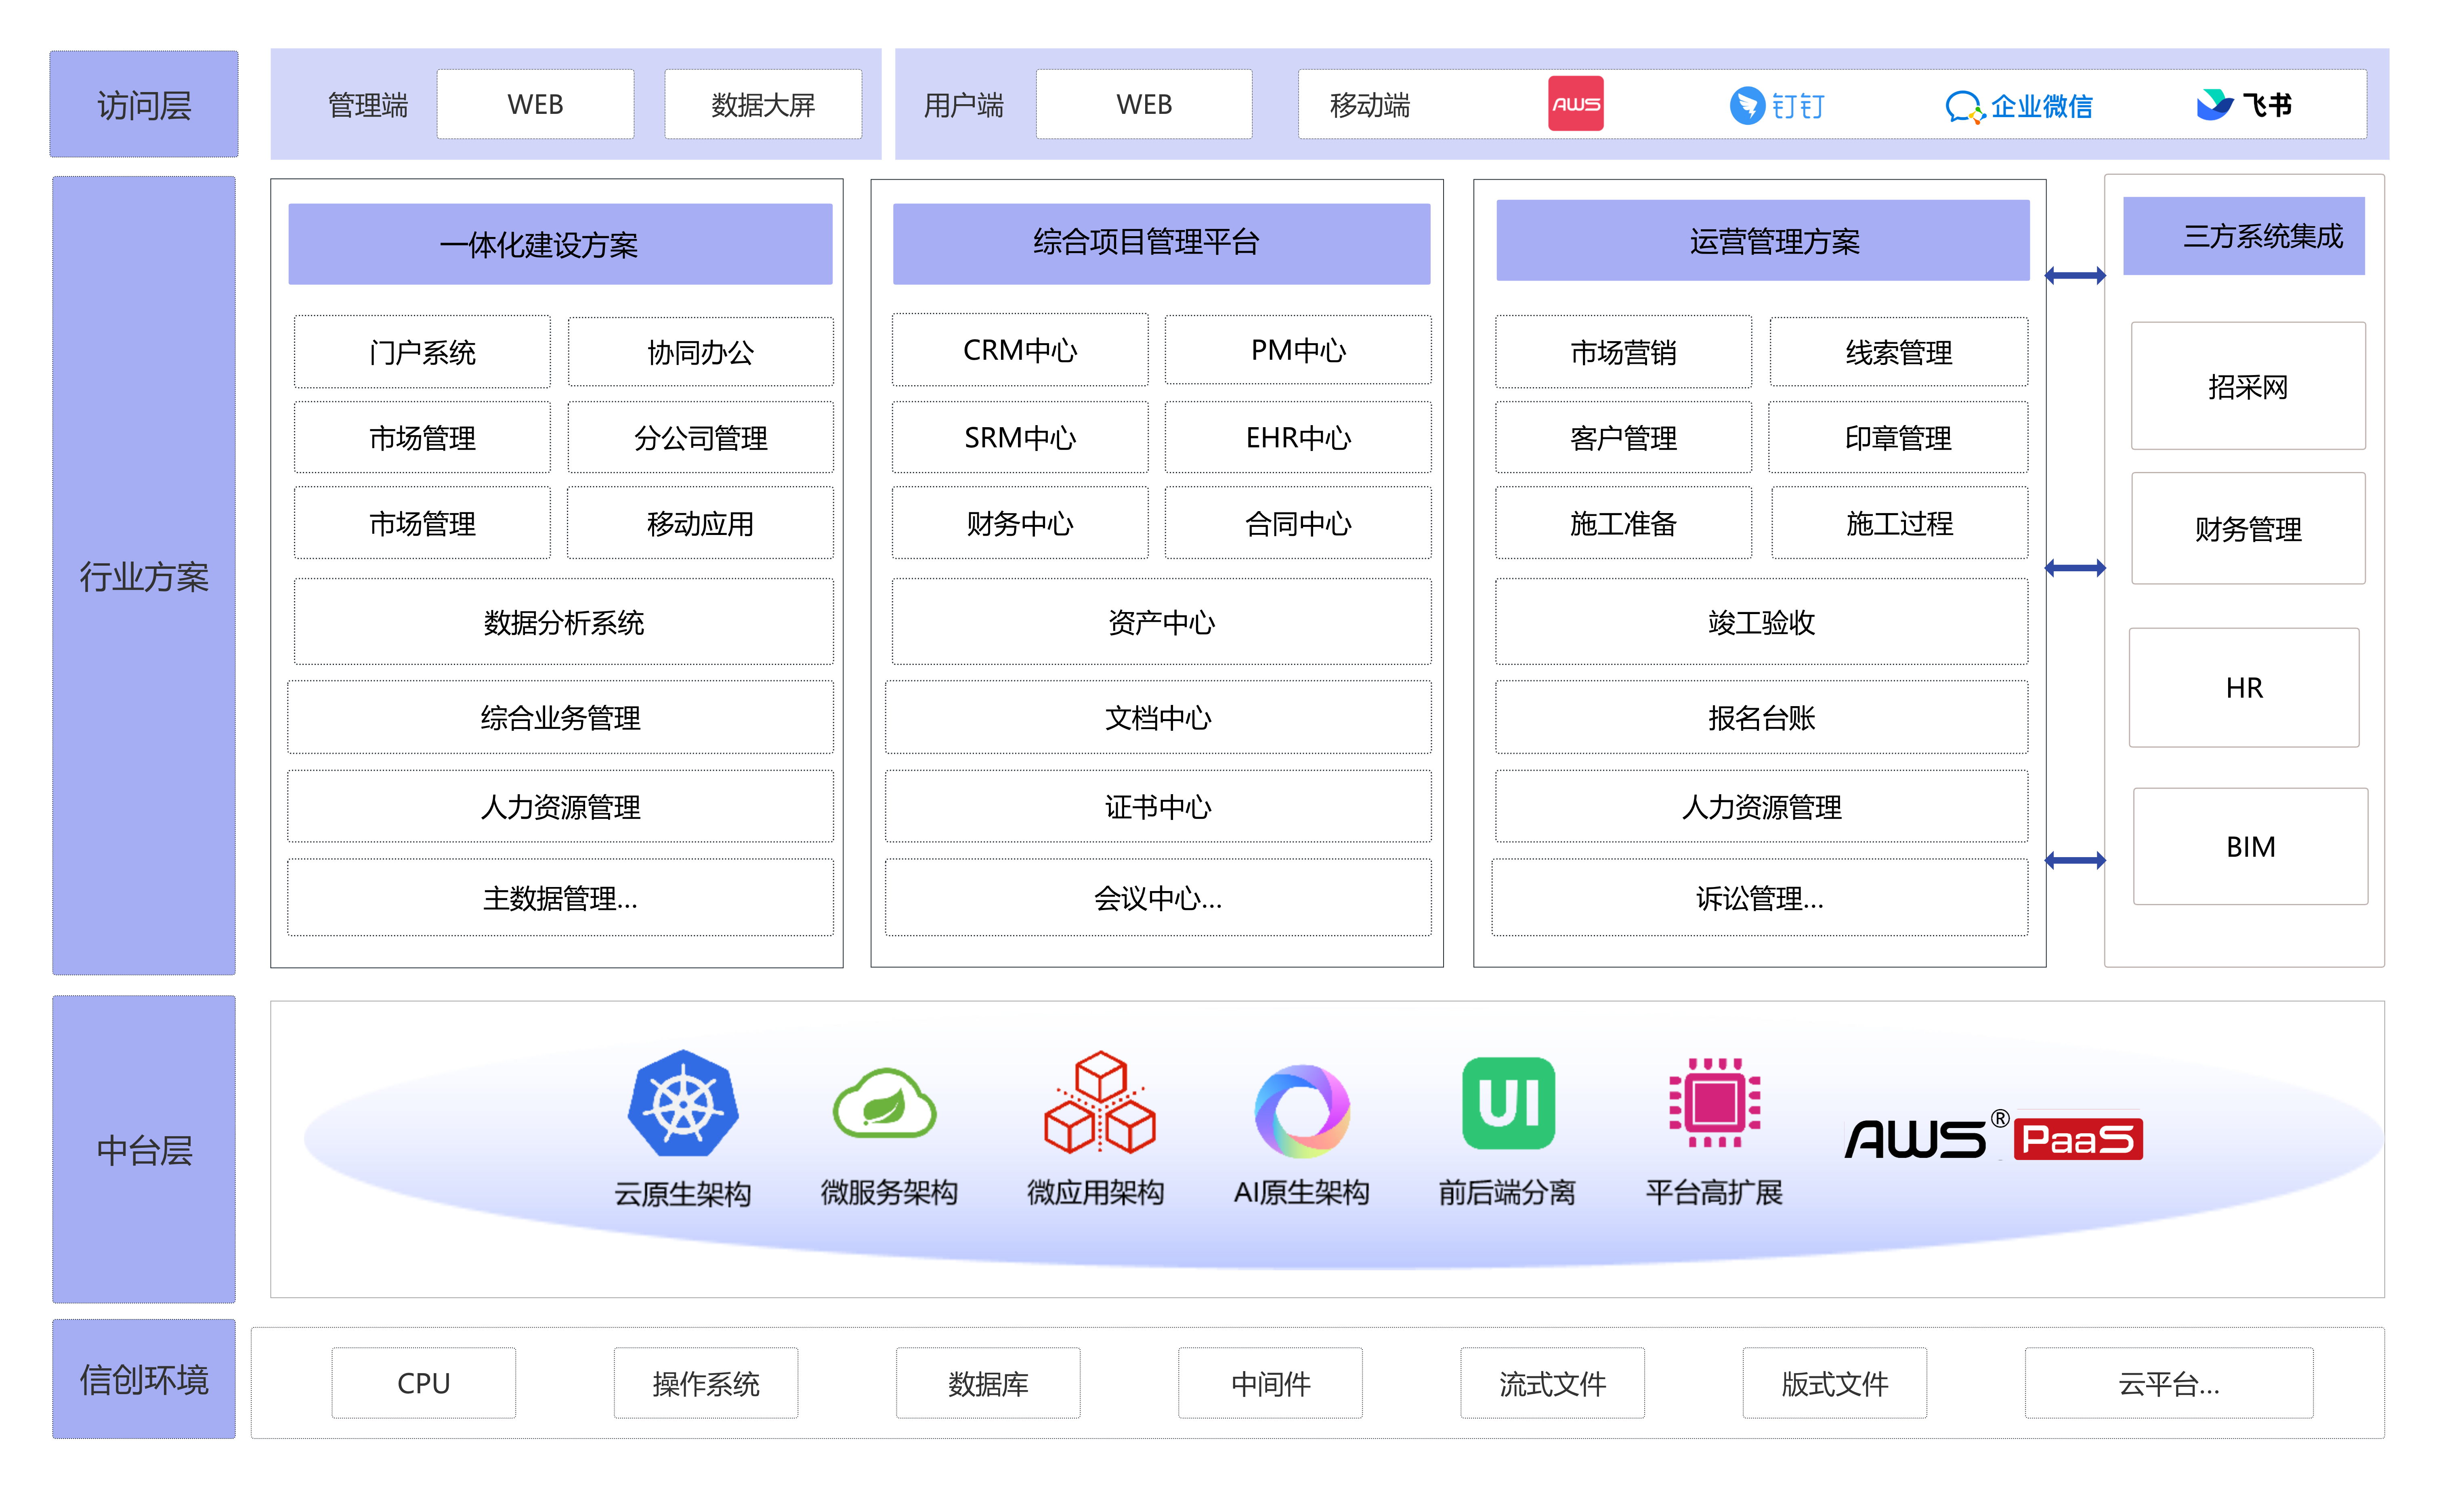Click the 移动应用 module

[700, 523]
